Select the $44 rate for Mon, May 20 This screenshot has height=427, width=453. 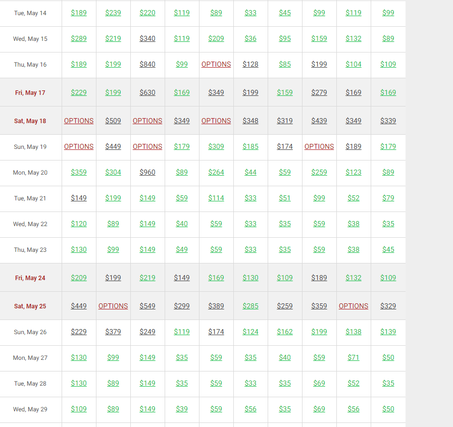coord(250,172)
